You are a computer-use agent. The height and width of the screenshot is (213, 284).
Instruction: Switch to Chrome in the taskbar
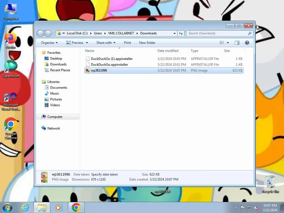tap(76, 207)
